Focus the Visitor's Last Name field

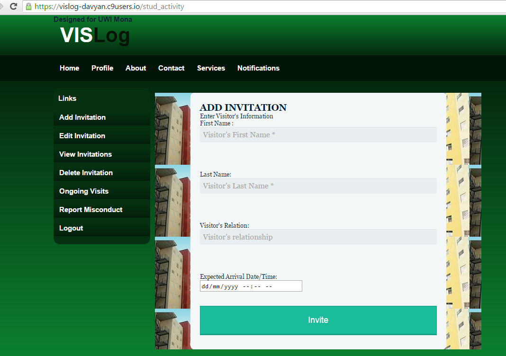(318, 186)
